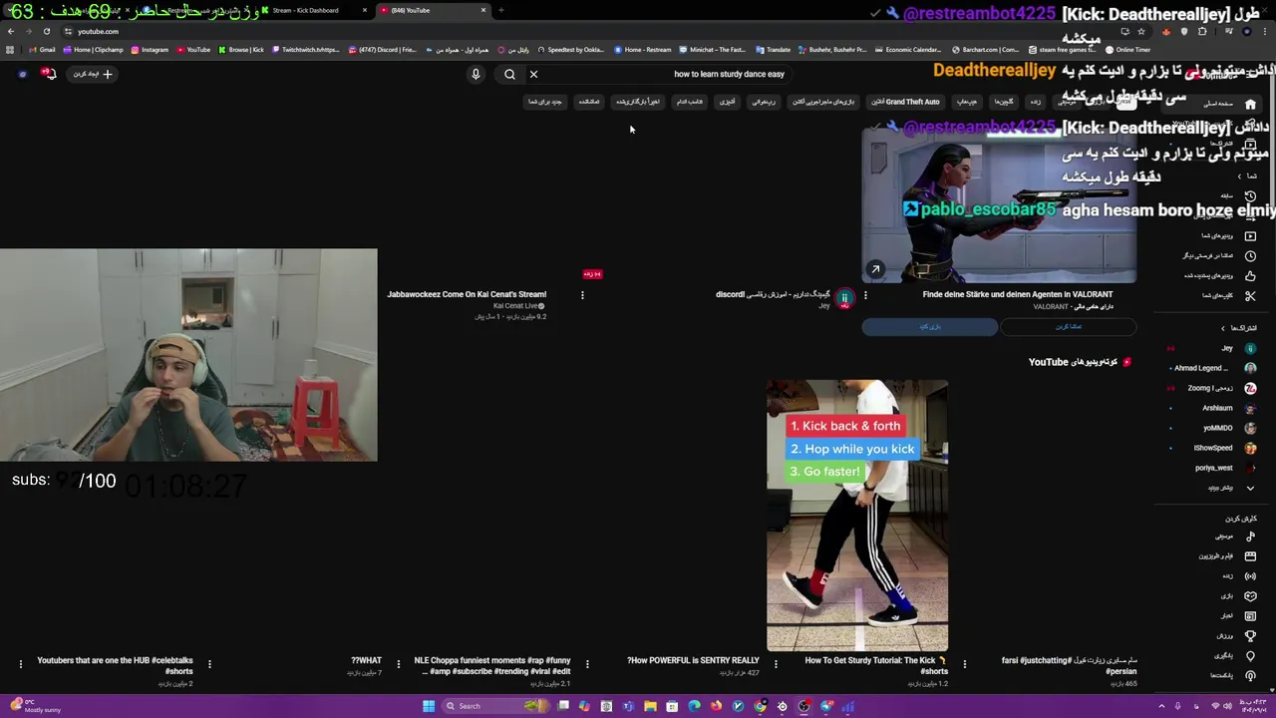The height and width of the screenshot is (718, 1276).
Task: Expand the Subscriptions section header arrow
Action: click(1223, 328)
